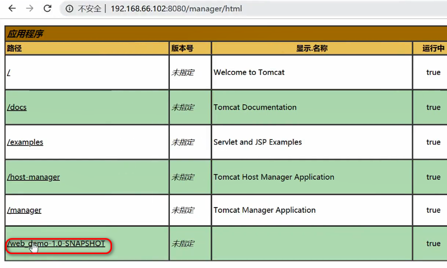Click true status in the /manager row
This screenshot has height=268, width=447.
point(433,210)
